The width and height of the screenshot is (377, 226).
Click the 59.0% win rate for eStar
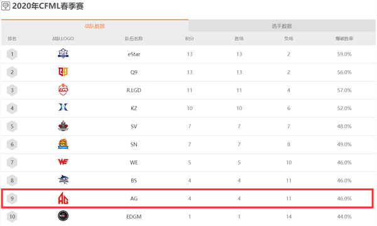point(344,54)
